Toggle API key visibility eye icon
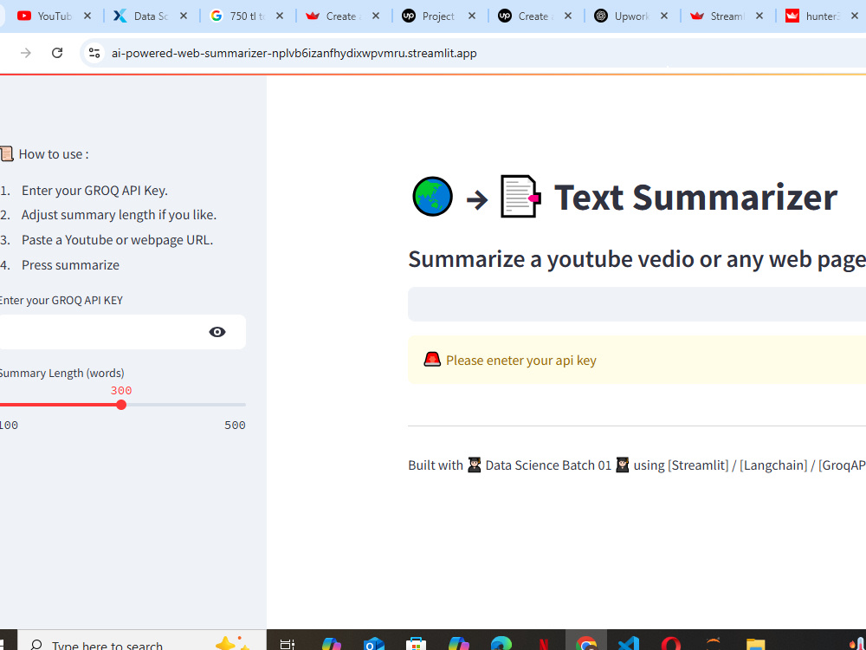 tap(217, 332)
